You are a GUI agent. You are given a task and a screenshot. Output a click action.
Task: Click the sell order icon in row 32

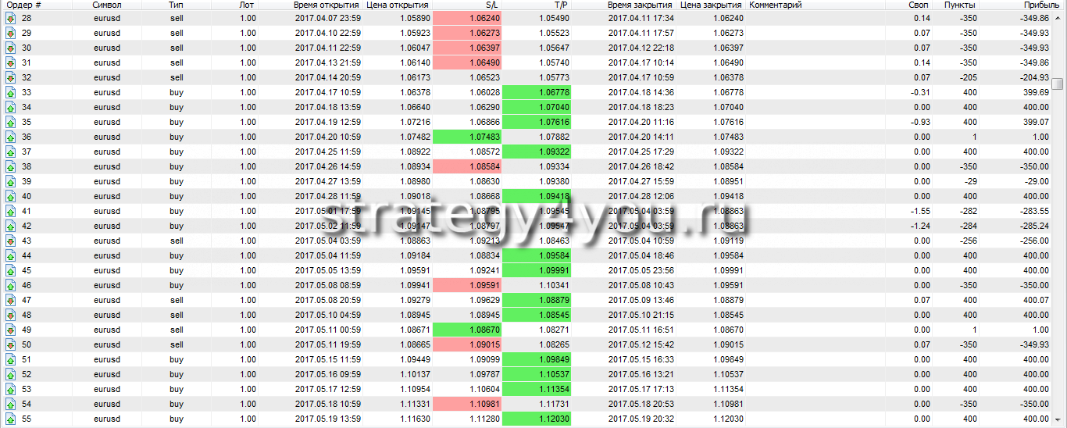[10, 78]
